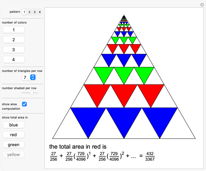Image resolution: width=206 pixels, height=171 pixels.
Task: Click the 'number shaded per row' label
Action: point(19,88)
